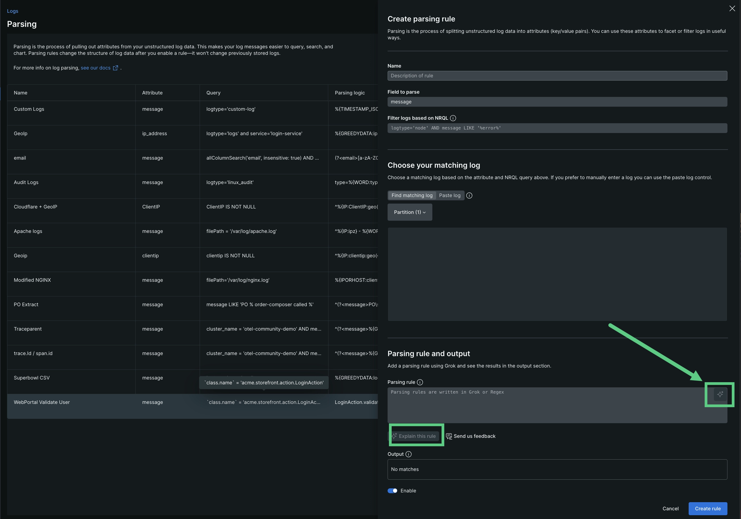Click the Description of rule name field
Screen dimensions: 741x519
click(557, 75)
